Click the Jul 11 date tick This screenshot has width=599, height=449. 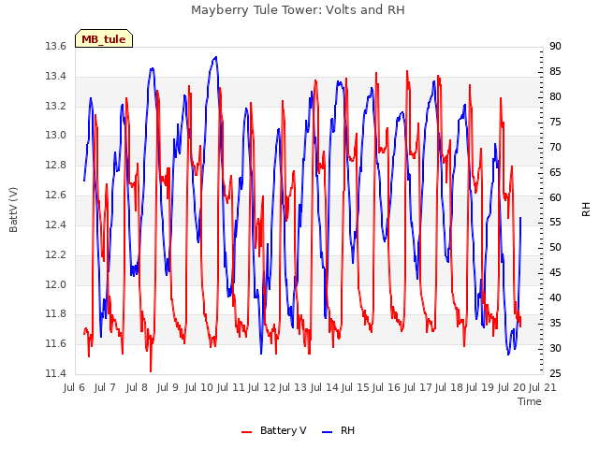[x=231, y=388]
